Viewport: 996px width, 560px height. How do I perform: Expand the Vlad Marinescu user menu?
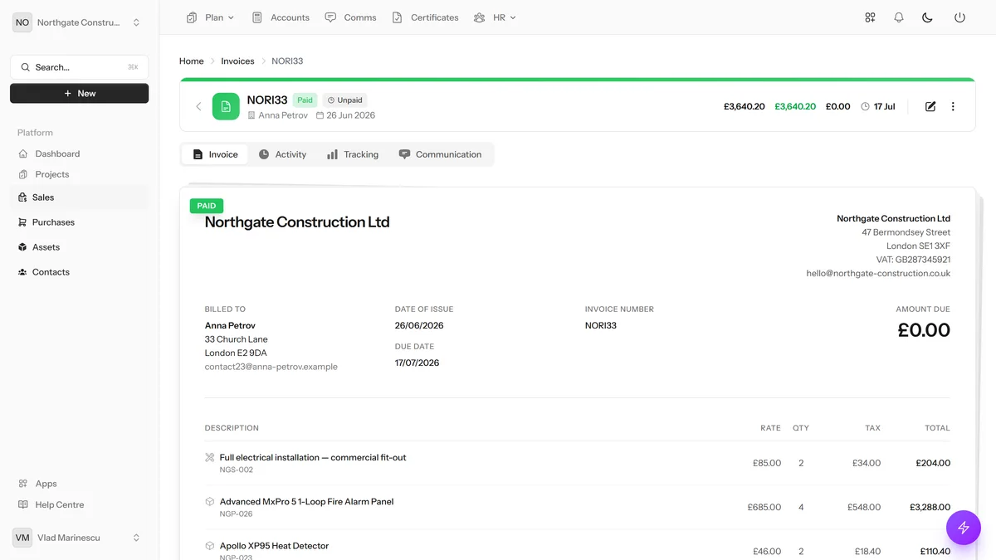click(x=136, y=538)
